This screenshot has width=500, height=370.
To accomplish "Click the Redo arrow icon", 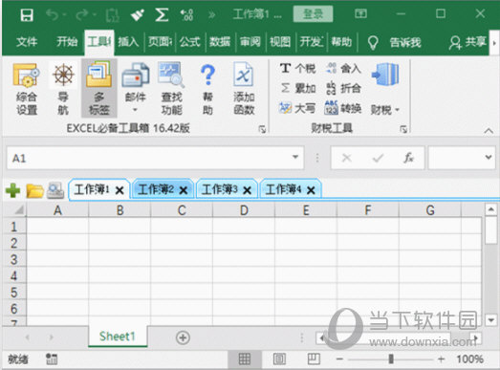I will click(x=82, y=14).
